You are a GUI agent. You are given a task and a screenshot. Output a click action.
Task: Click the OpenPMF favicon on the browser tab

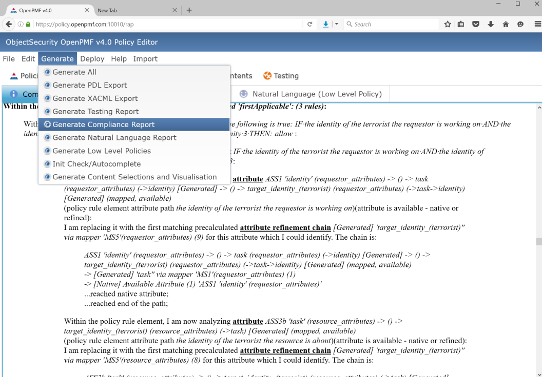[13, 10]
